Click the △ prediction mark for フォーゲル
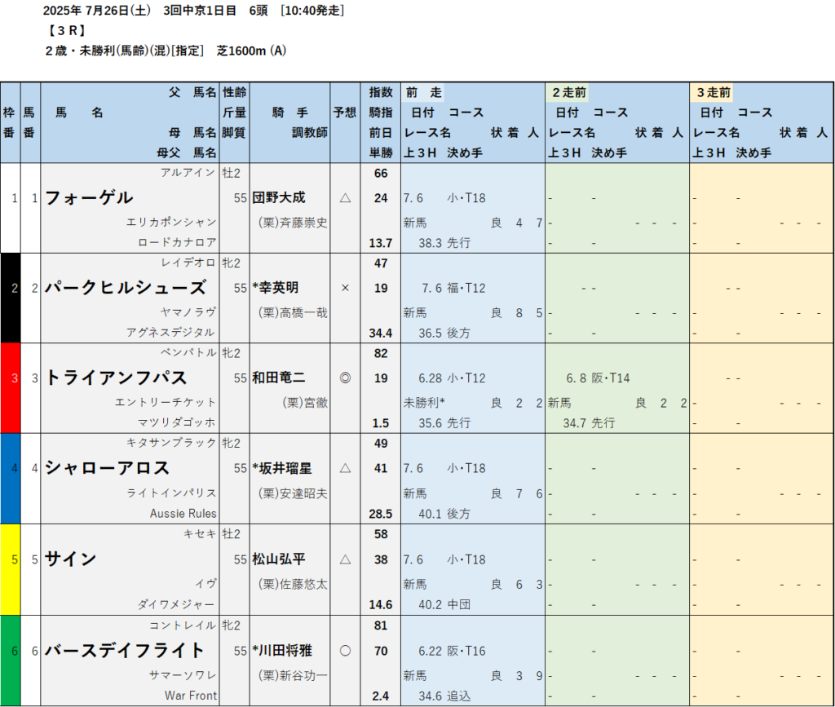The image size is (835, 707). (x=345, y=199)
